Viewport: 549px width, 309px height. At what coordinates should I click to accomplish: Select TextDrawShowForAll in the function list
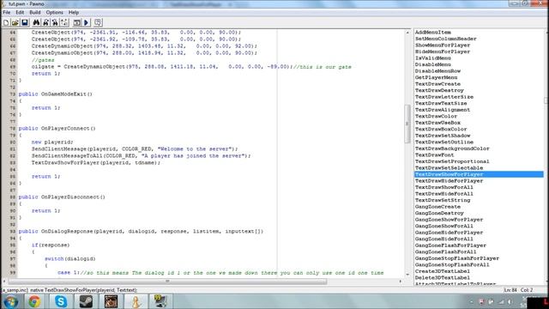pyautogui.click(x=444, y=187)
